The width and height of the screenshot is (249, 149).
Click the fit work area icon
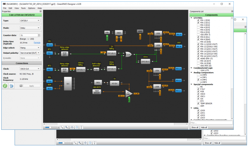click(x=72, y=127)
